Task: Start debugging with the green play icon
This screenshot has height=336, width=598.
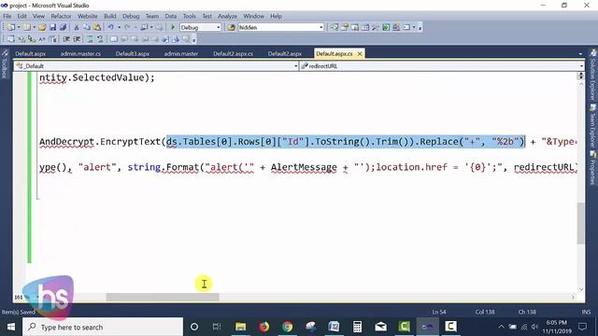Action: (173, 27)
